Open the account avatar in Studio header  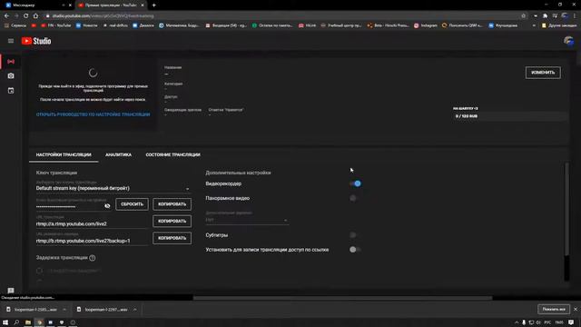[x=569, y=41]
